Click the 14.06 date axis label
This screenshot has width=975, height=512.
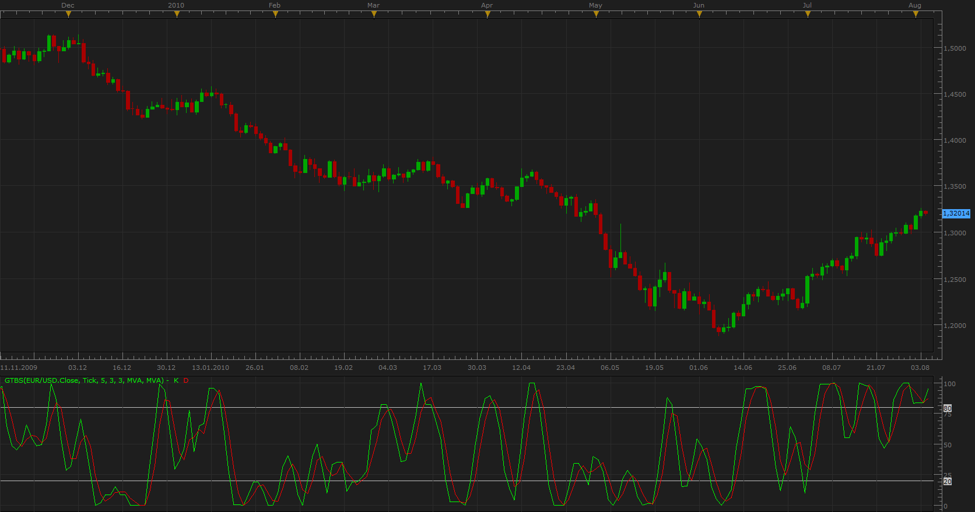743,368
